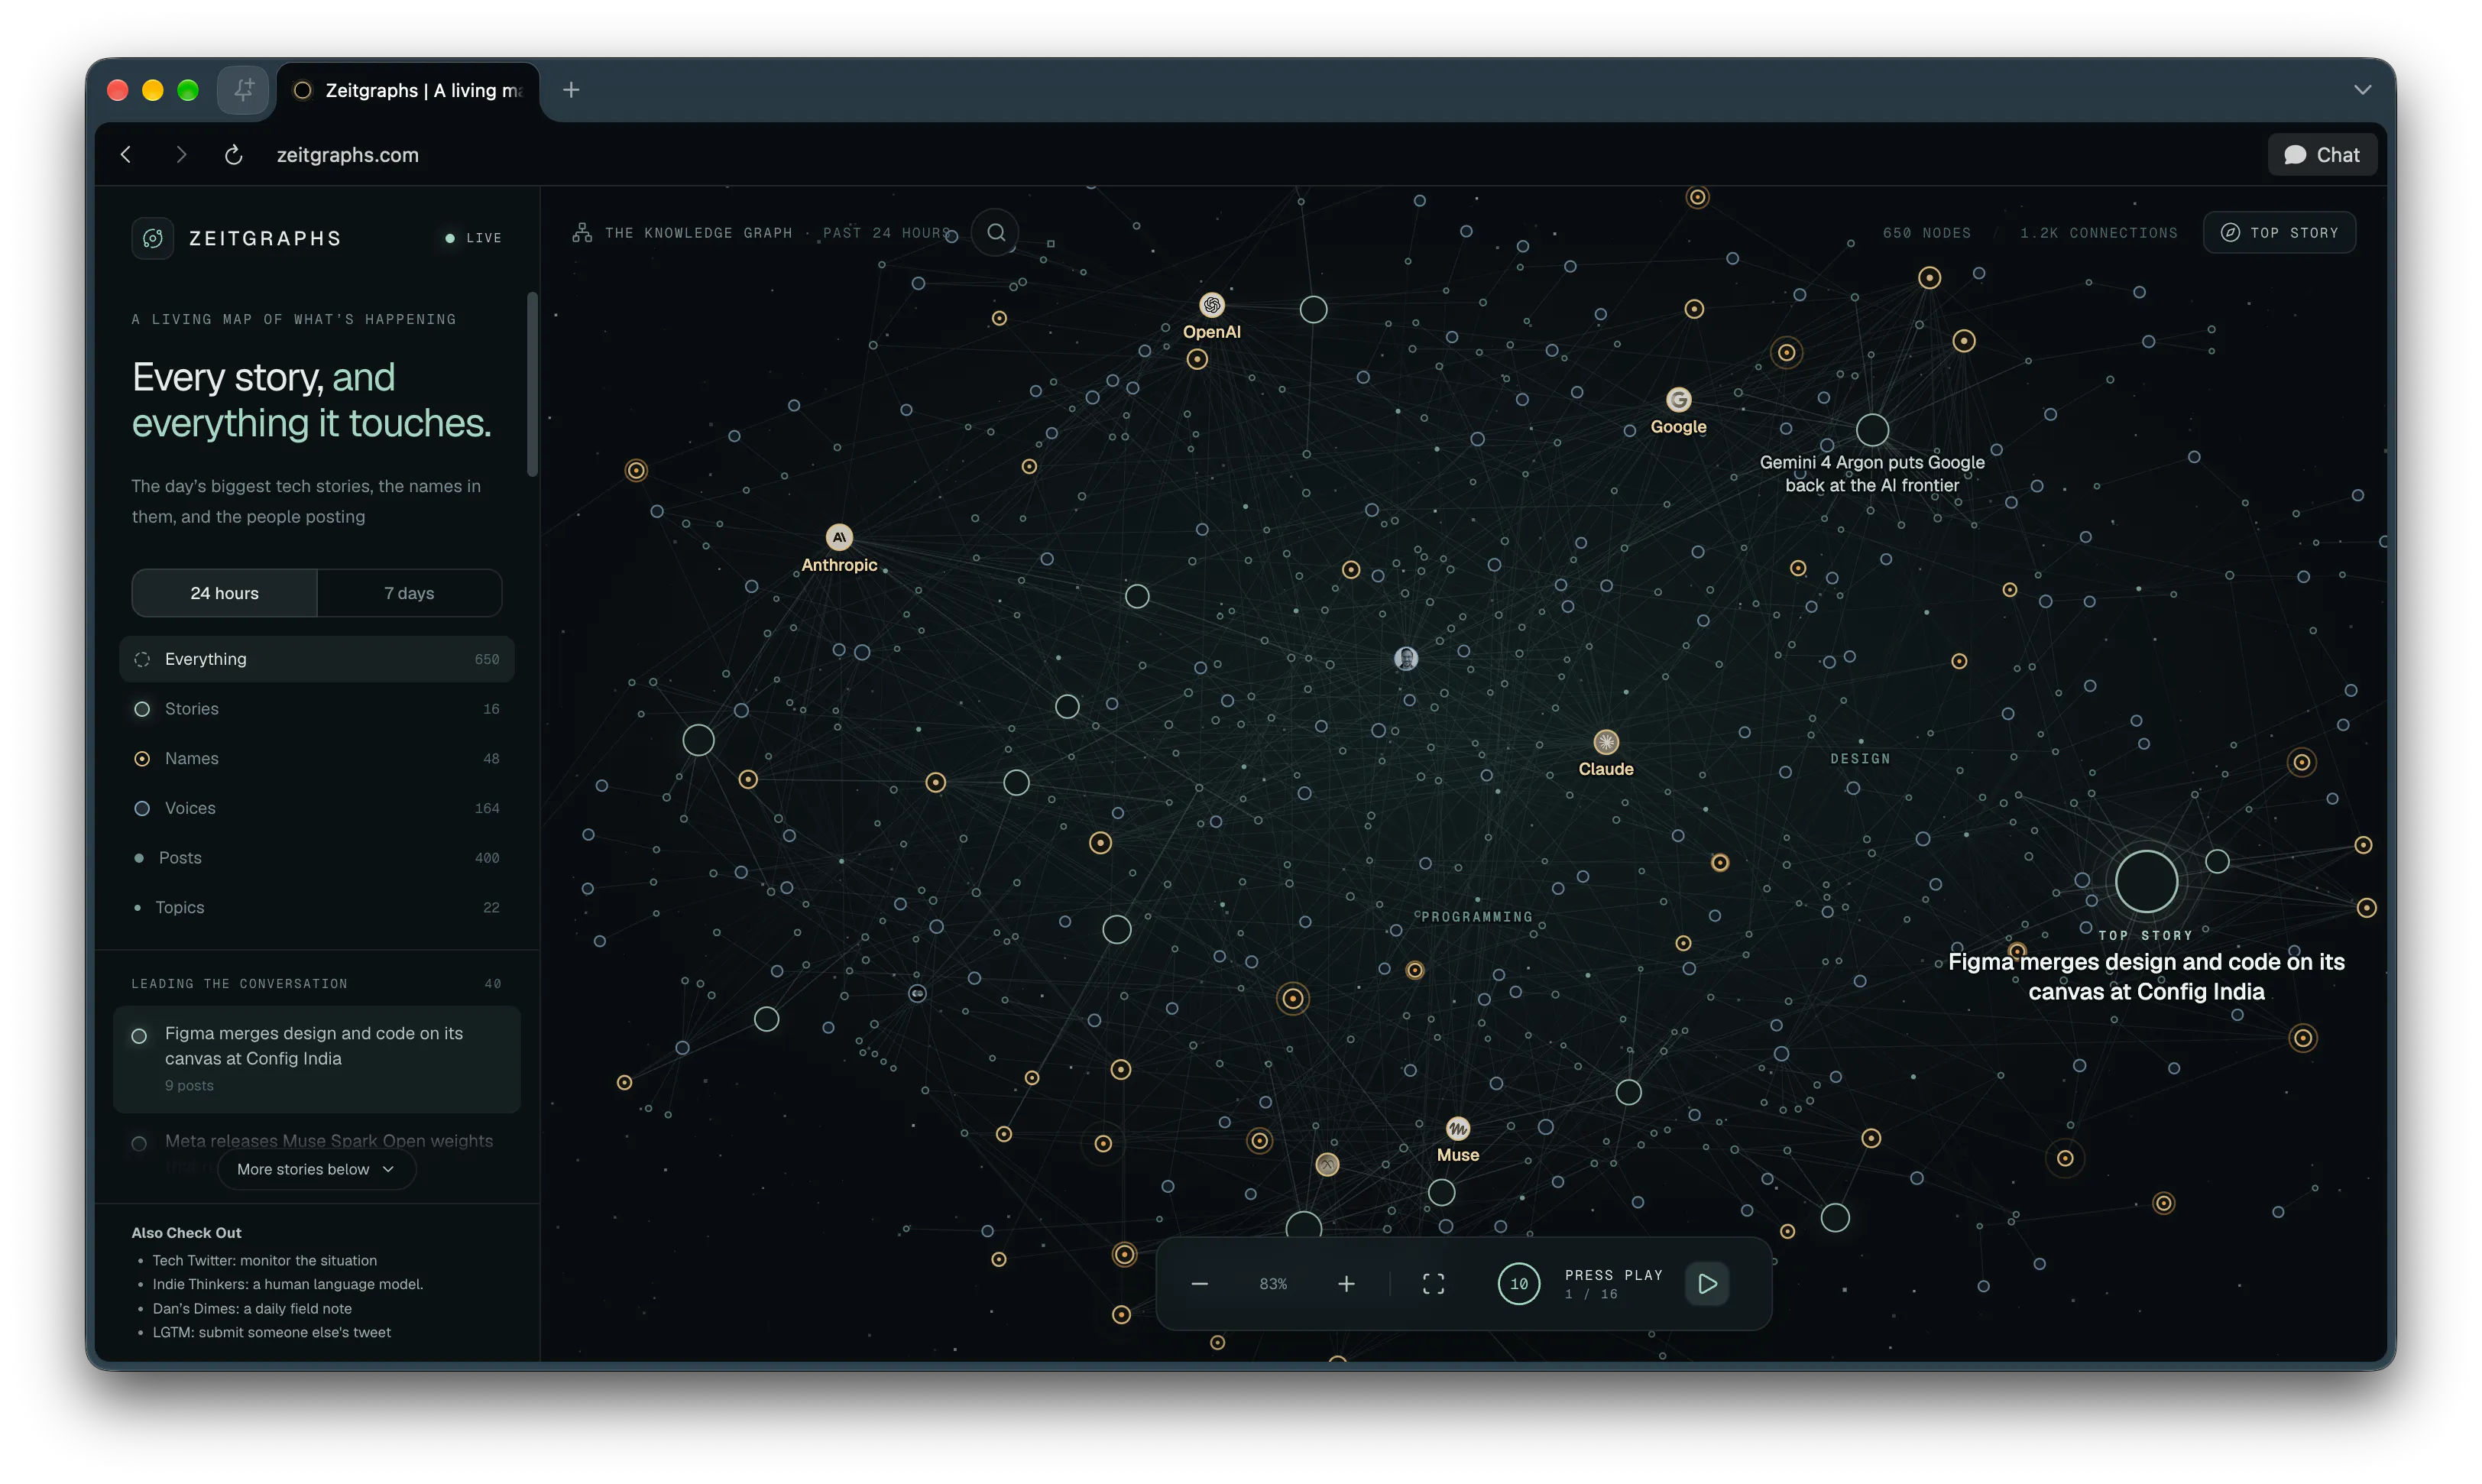Image resolution: width=2482 pixels, height=1484 pixels.
Task: Jump to the Top Story button
Action: (x=2279, y=233)
